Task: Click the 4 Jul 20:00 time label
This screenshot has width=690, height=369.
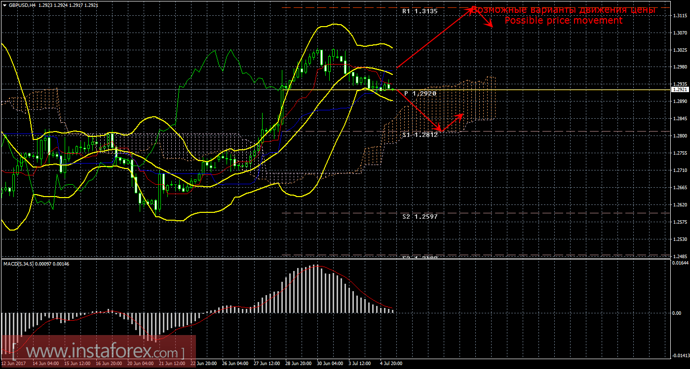Action: pos(392,364)
